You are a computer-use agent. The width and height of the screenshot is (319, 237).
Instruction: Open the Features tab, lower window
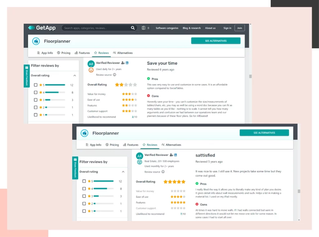(131, 145)
